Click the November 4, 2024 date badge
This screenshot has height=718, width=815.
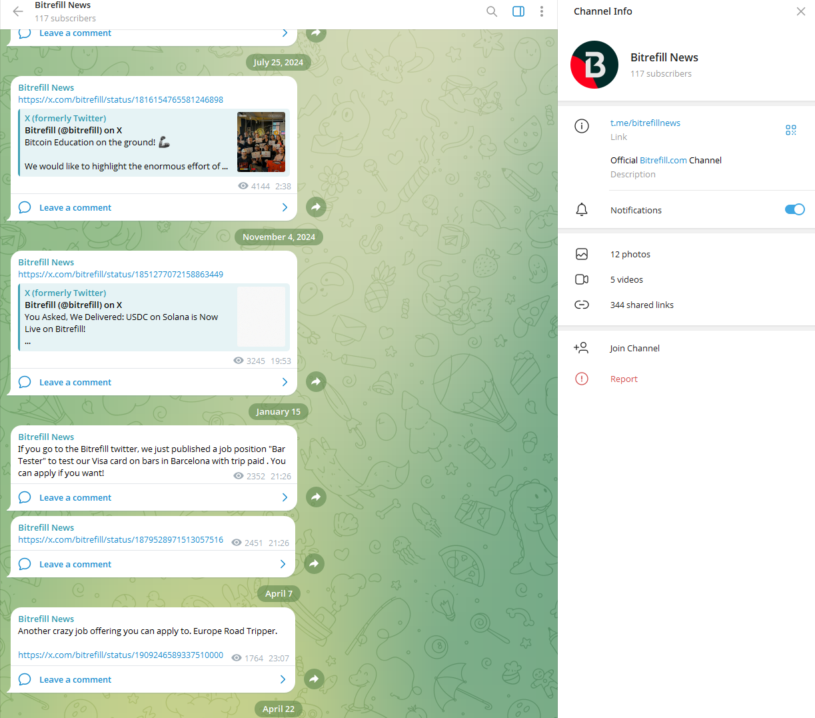click(279, 237)
